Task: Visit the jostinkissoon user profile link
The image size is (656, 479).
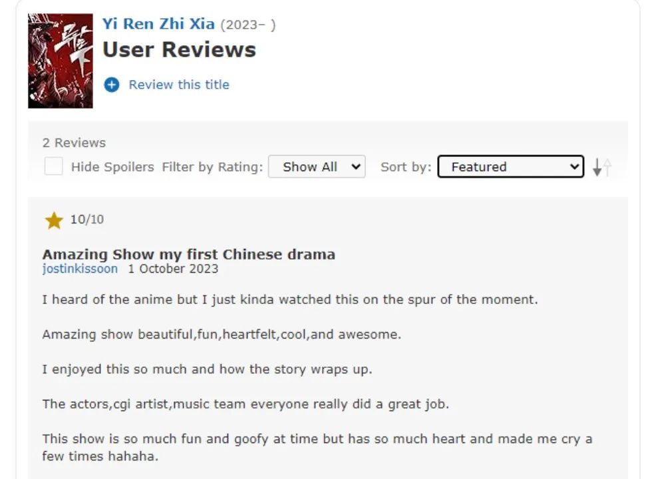Action: click(80, 269)
